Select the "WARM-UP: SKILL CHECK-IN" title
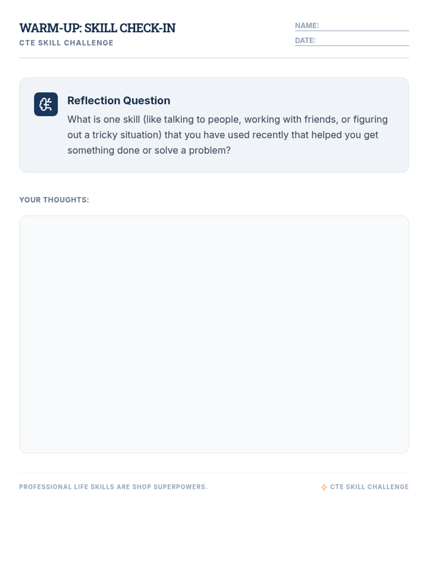 pos(97,28)
